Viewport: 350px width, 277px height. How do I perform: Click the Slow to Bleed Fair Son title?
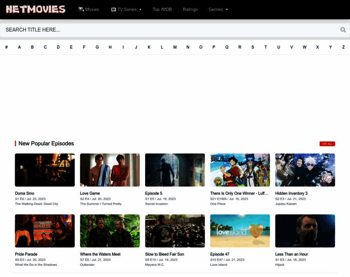pyautogui.click(x=164, y=254)
